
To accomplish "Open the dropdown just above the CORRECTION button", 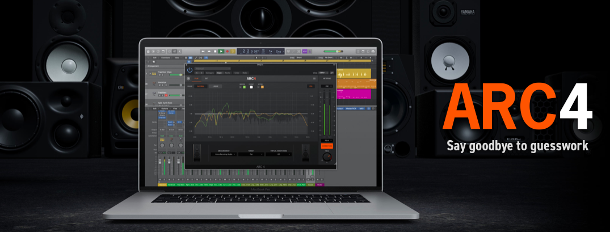I will pyautogui.click(x=327, y=140).
